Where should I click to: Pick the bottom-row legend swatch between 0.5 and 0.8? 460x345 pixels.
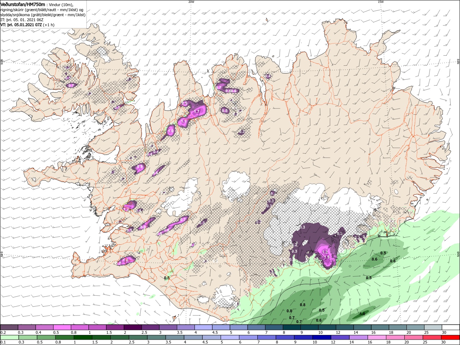coord(46,337)
